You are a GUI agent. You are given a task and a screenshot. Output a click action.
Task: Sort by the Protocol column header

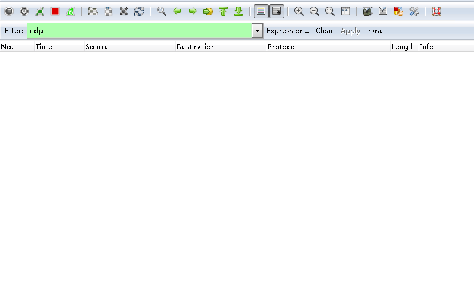[x=329, y=47]
